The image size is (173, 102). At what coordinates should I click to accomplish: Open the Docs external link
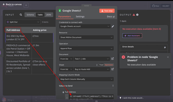(111, 17)
